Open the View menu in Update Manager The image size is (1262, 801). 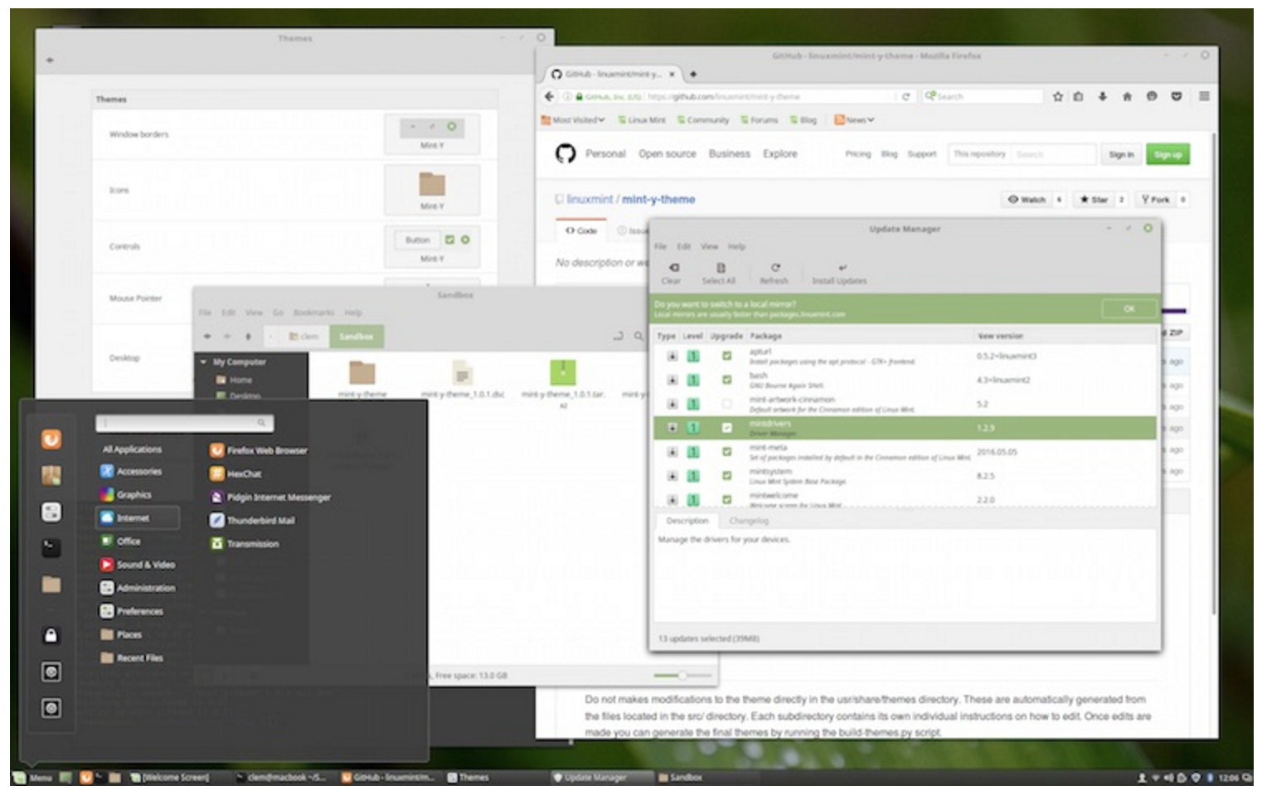[x=709, y=246]
